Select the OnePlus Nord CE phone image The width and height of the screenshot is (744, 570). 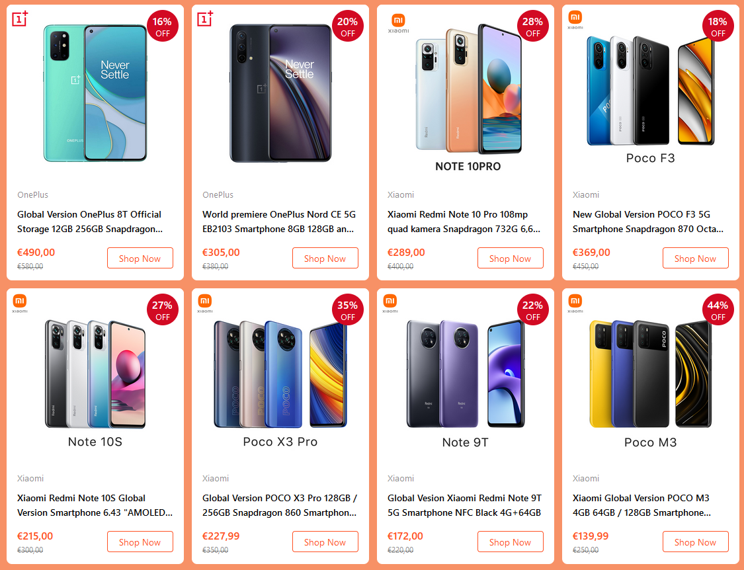coord(280,93)
